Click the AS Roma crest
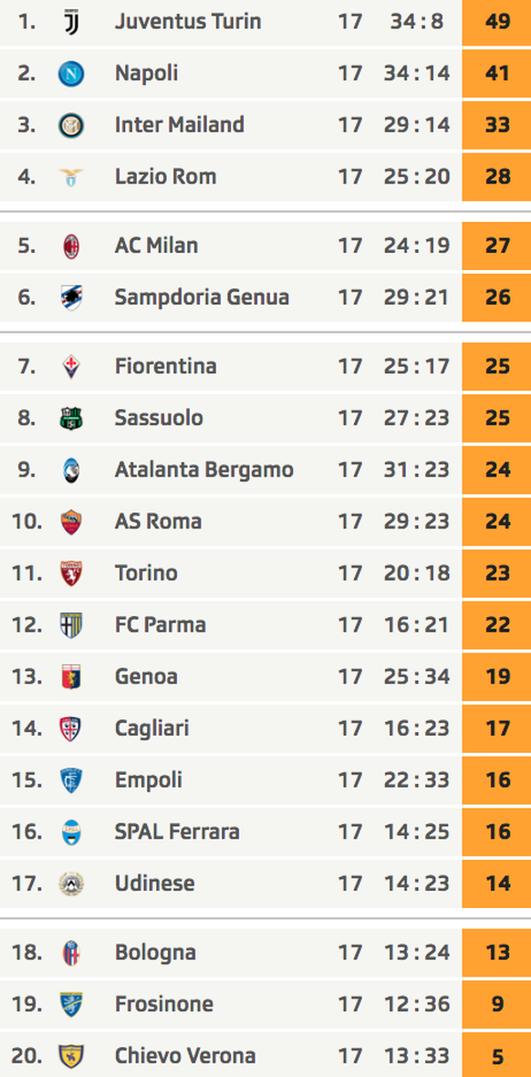 click(71, 522)
